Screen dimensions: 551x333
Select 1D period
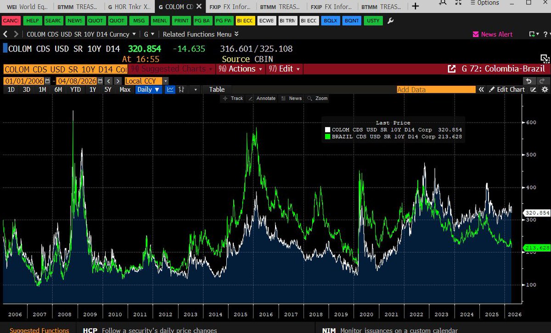click(x=11, y=89)
